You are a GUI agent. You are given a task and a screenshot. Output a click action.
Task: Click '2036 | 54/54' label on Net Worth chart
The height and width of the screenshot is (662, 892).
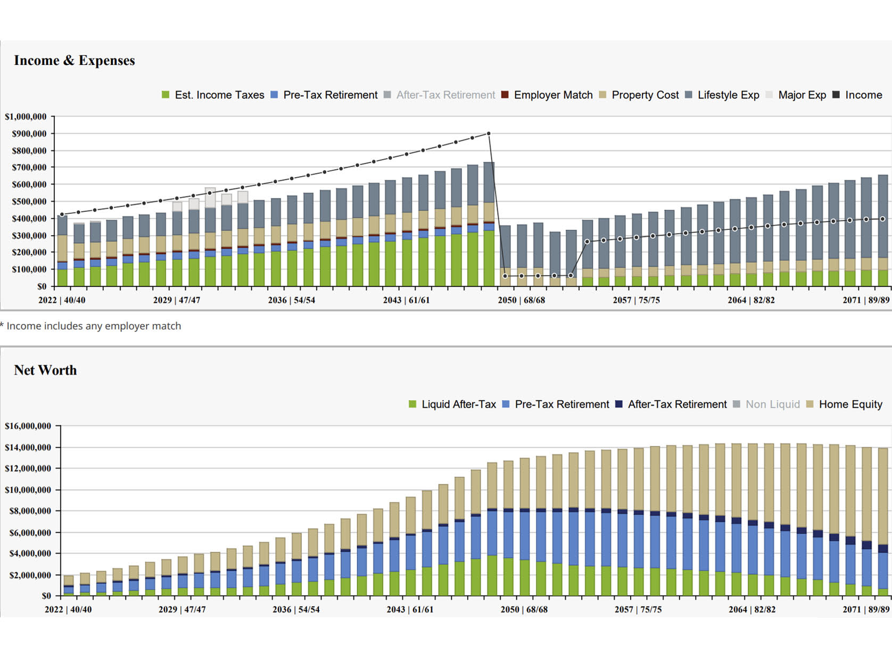(x=296, y=609)
